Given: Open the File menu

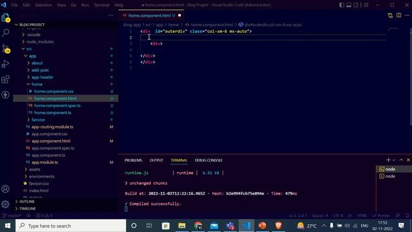Looking at the screenshot, I should 14,5.
